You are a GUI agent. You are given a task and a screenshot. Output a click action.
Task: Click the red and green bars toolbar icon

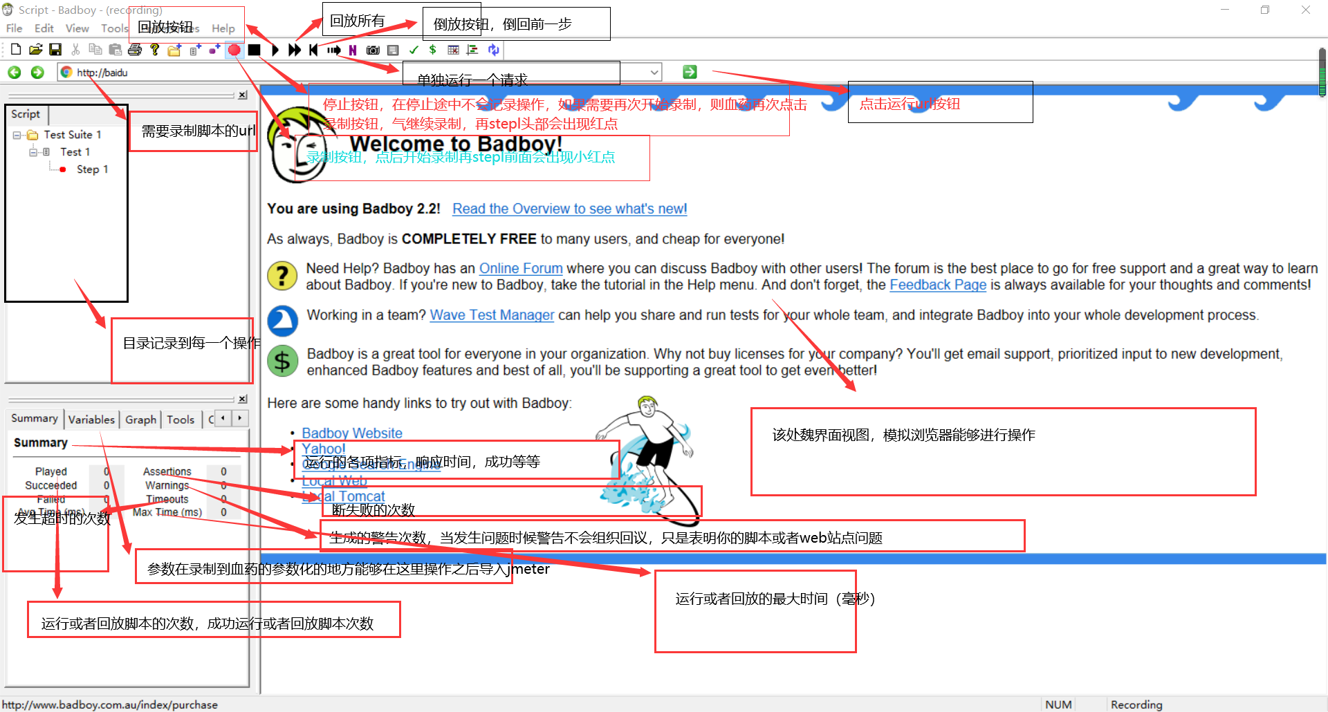pyautogui.click(x=473, y=50)
